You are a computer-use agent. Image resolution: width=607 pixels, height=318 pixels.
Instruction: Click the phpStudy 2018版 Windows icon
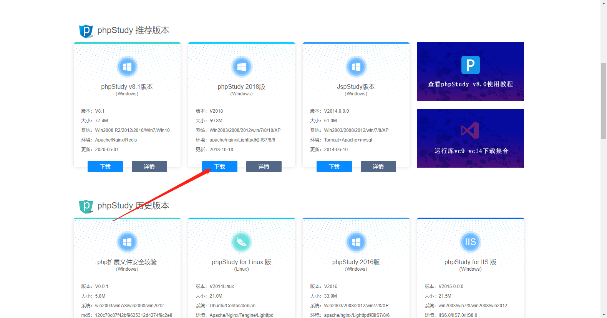242,67
